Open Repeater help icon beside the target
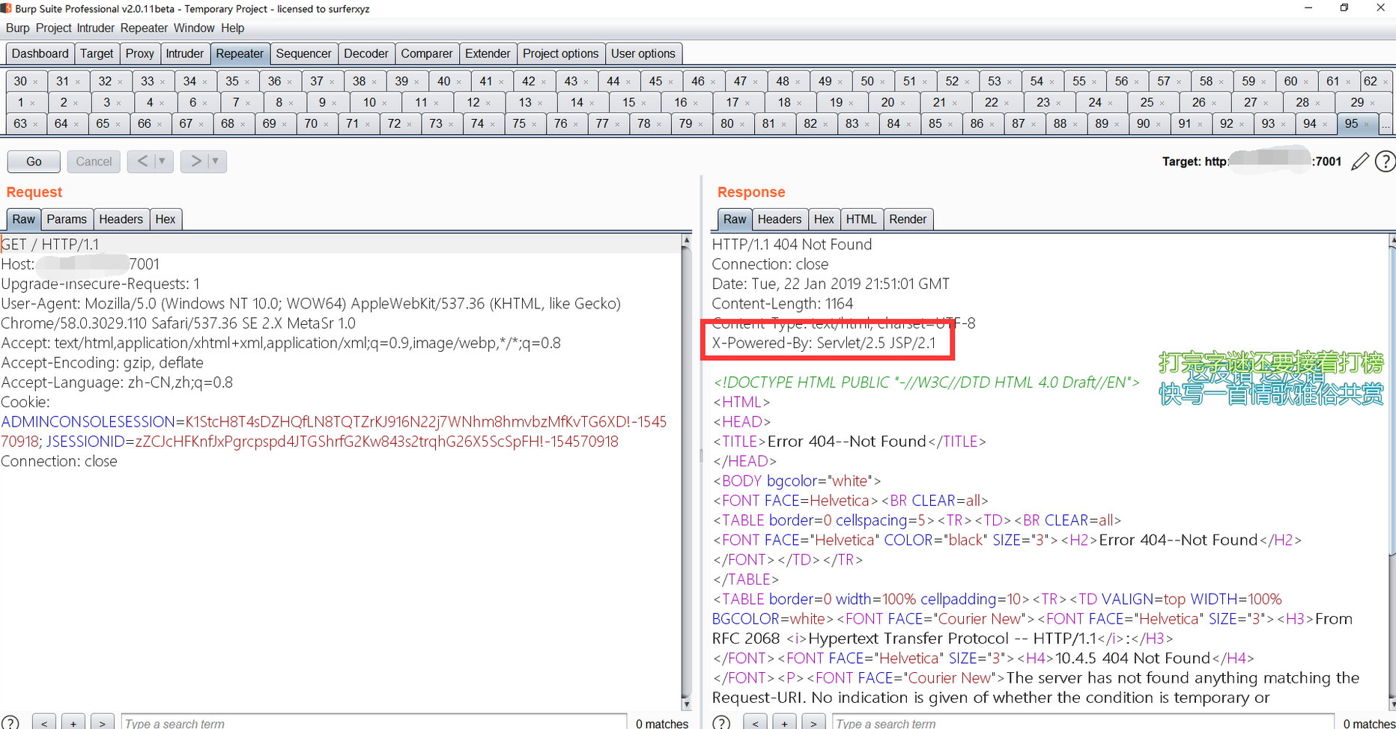Viewport: 1396px width, 729px height. pyautogui.click(x=1386, y=161)
